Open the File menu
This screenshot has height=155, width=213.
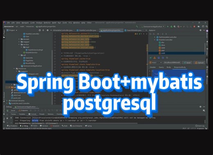9,23
